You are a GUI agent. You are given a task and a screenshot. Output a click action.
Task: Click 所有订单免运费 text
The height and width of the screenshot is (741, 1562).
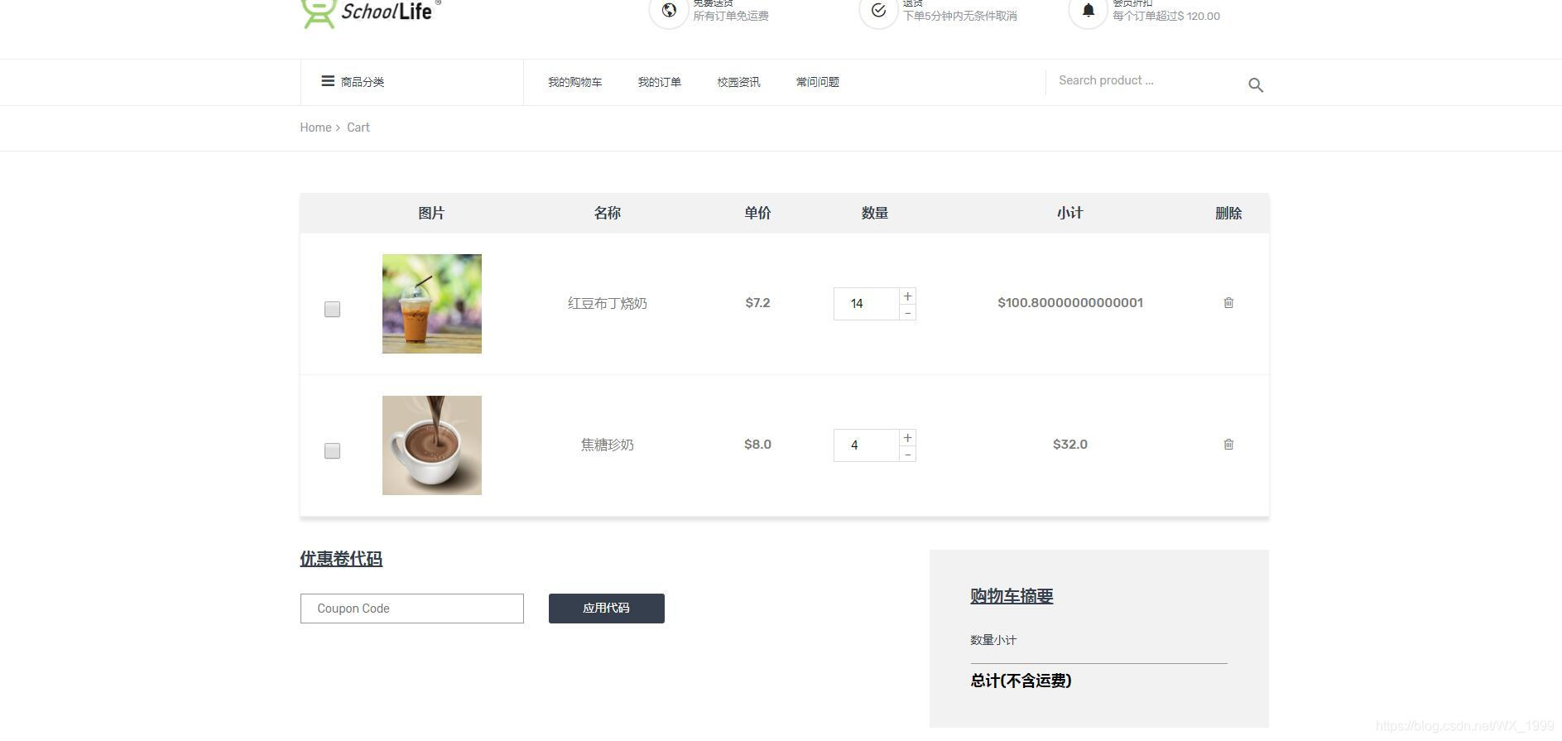pyautogui.click(x=731, y=16)
